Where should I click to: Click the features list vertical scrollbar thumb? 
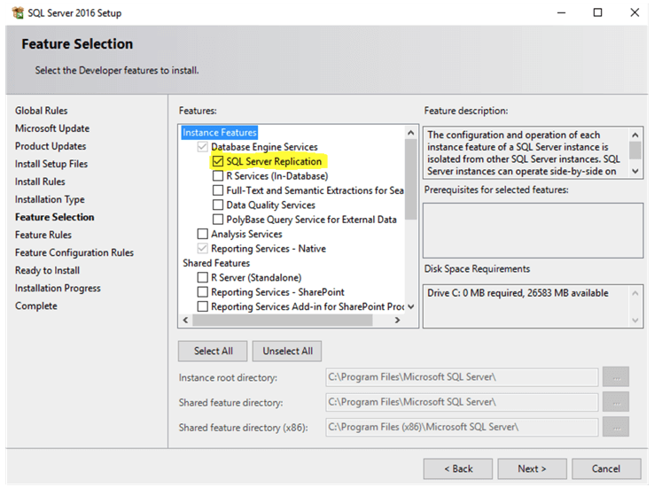411,179
